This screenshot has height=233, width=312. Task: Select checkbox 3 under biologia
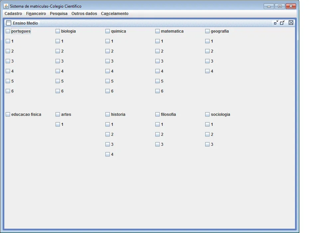pyautogui.click(x=58, y=61)
